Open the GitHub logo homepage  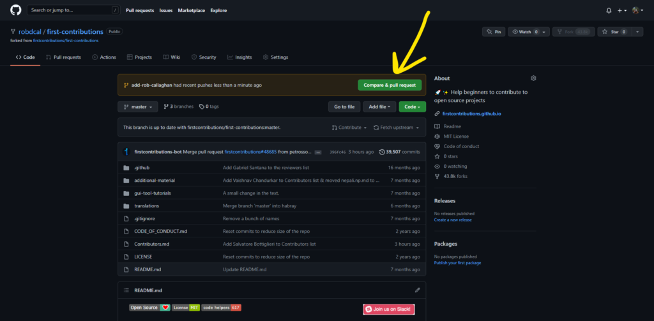click(16, 10)
